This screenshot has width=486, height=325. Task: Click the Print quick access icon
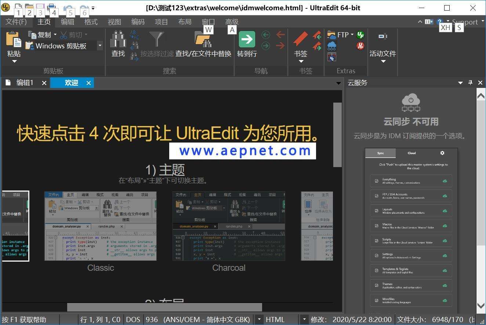coord(51,7)
